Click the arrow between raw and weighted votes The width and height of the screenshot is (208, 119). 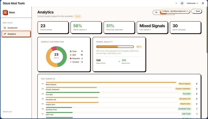pos(119,61)
